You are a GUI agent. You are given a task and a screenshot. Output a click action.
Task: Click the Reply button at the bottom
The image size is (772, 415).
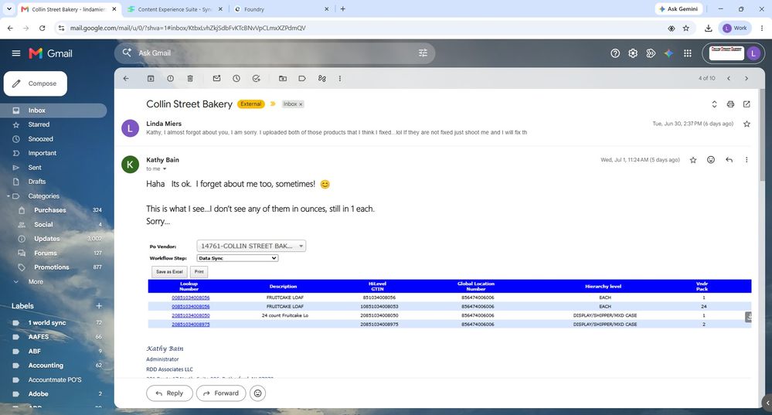(x=169, y=393)
